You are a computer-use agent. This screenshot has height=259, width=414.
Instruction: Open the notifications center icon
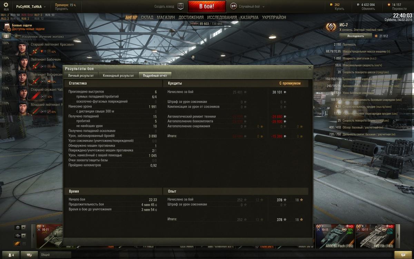pos(403,255)
